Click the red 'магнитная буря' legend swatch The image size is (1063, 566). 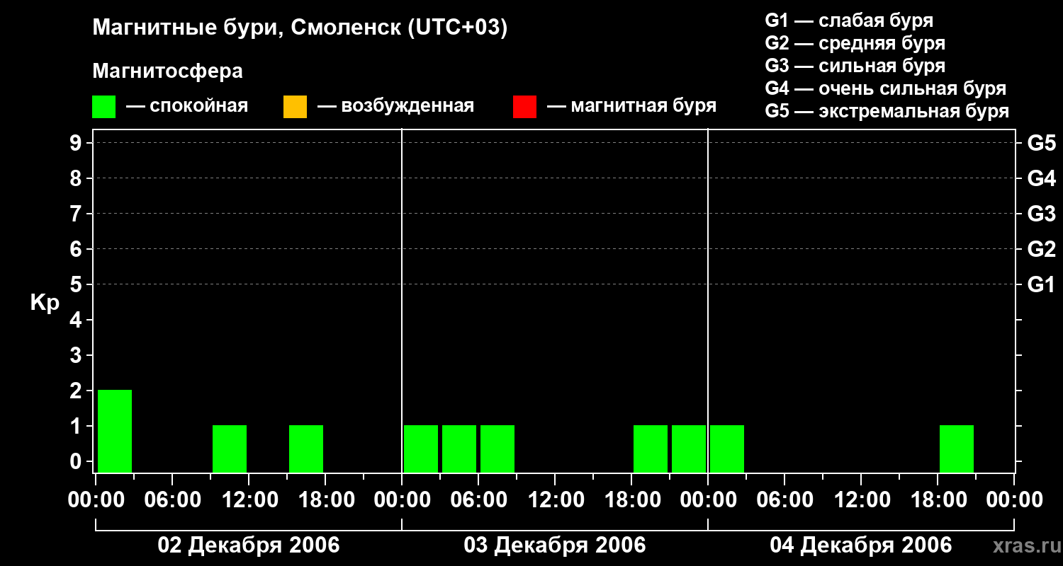pyautogui.click(x=524, y=107)
